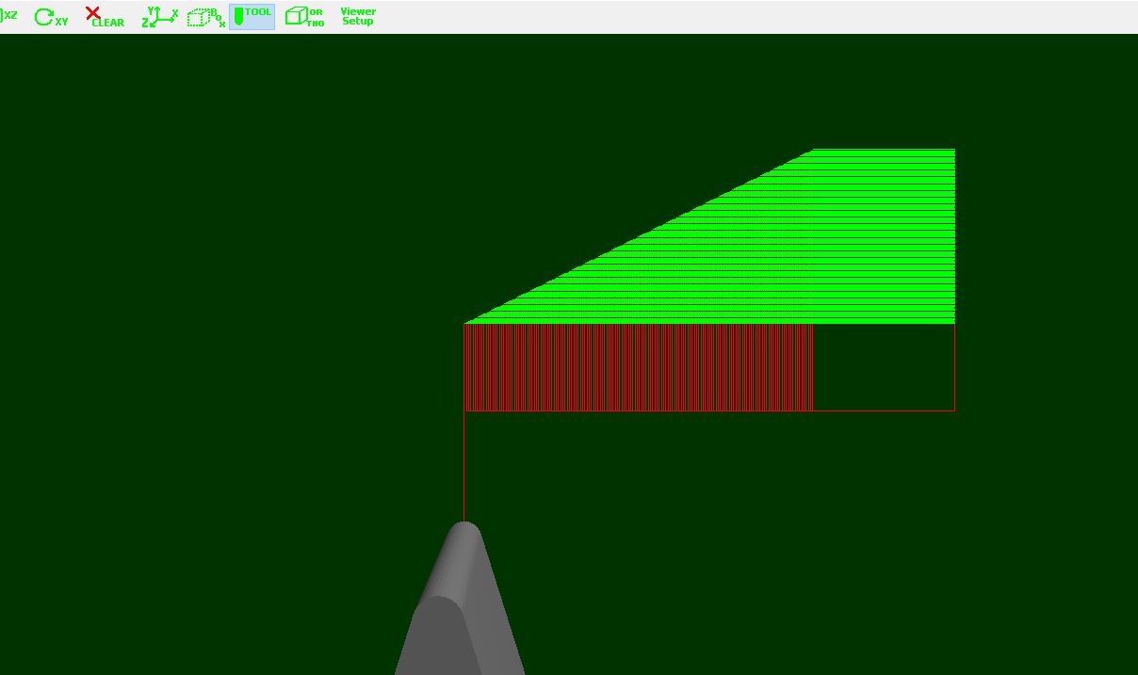The height and width of the screenshot is (675, 1138).
Task: Click the top-right corner of green toolpath
Action: [953, 151]
